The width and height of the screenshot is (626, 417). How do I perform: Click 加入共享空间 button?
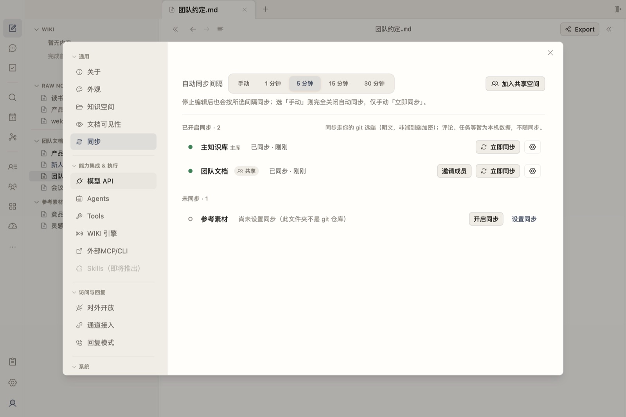pos(515,84)
